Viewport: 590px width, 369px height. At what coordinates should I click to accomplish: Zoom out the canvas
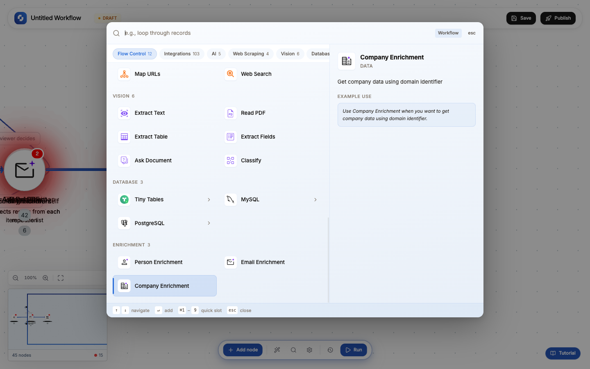(16, 278)
